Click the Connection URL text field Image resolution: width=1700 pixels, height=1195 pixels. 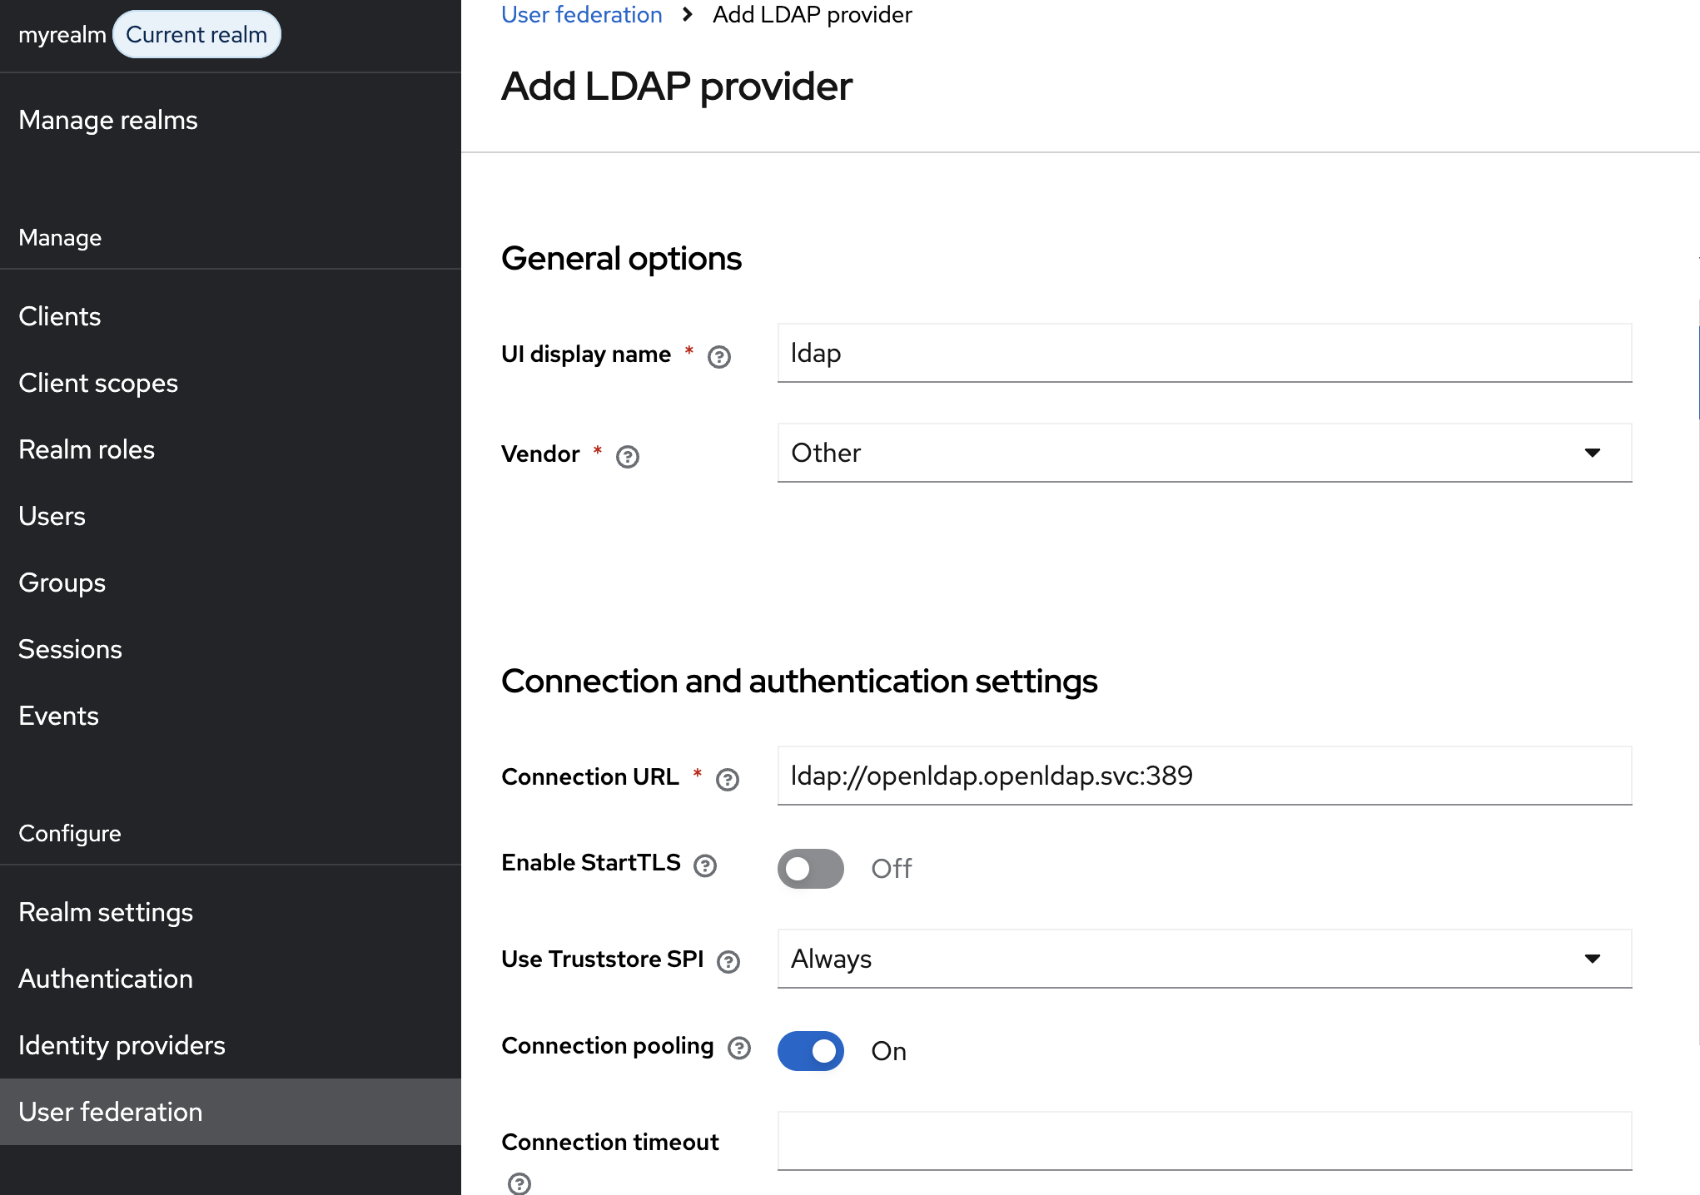tap(1204, 776)
